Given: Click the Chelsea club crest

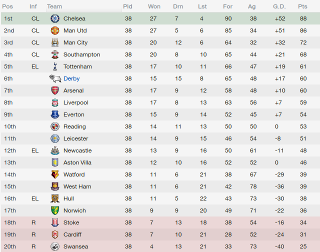Looking at the screenshot, I should coord(55,18).
